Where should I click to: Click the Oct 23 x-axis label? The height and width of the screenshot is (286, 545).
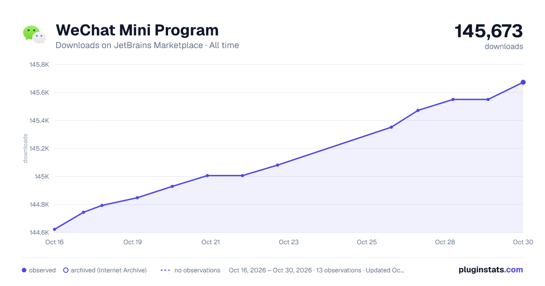pos(289,242)
